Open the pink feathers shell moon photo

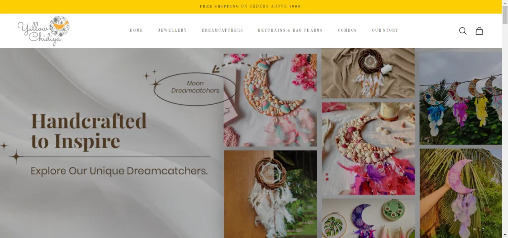pyautogui.click(x=369, y=149)
